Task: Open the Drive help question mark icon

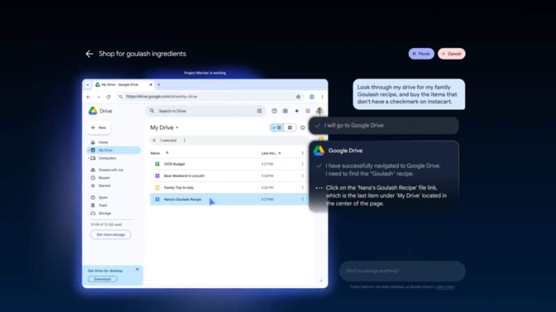Action: 275,111
